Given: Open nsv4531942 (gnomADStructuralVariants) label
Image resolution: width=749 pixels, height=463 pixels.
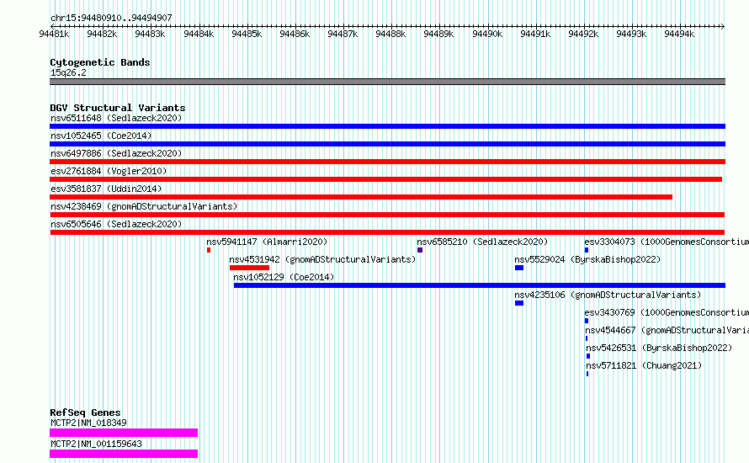Looking at the screenshot, I should (x=322, y=259).
